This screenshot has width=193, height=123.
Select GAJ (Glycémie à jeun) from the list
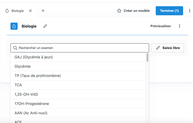[x=34, y=57]
